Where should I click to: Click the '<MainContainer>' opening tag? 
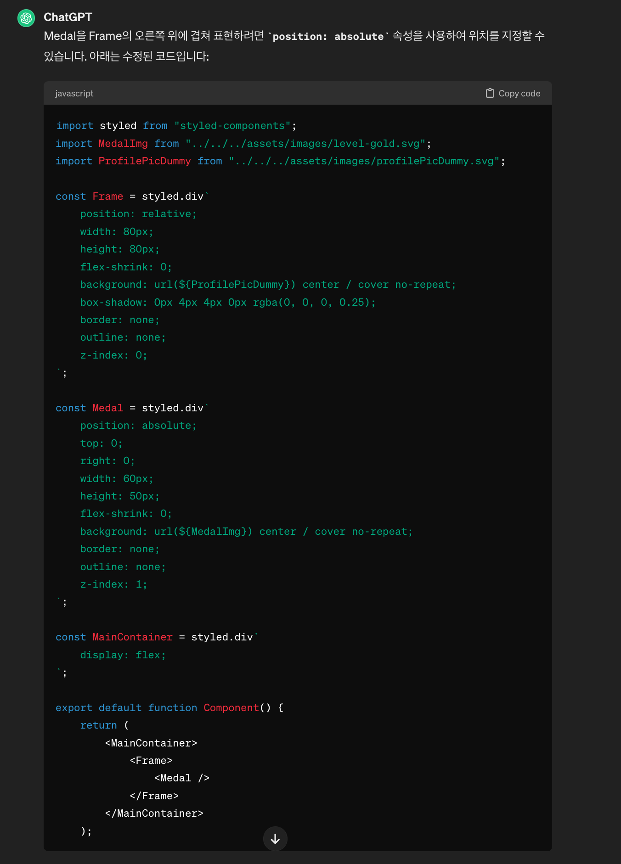[x=151, y=743]
